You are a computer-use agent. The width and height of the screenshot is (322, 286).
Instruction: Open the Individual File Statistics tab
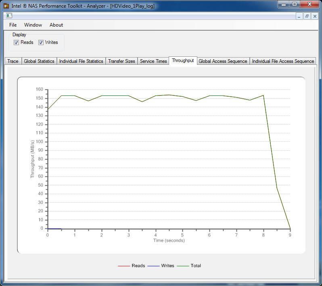81,61
